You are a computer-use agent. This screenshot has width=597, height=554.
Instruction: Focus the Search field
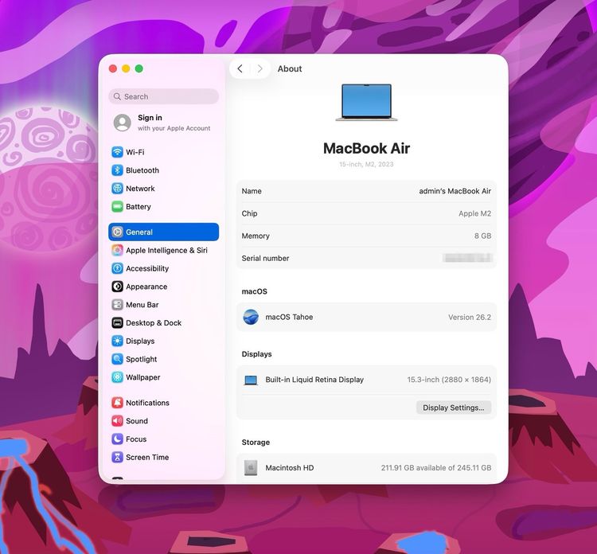[164, 96]
